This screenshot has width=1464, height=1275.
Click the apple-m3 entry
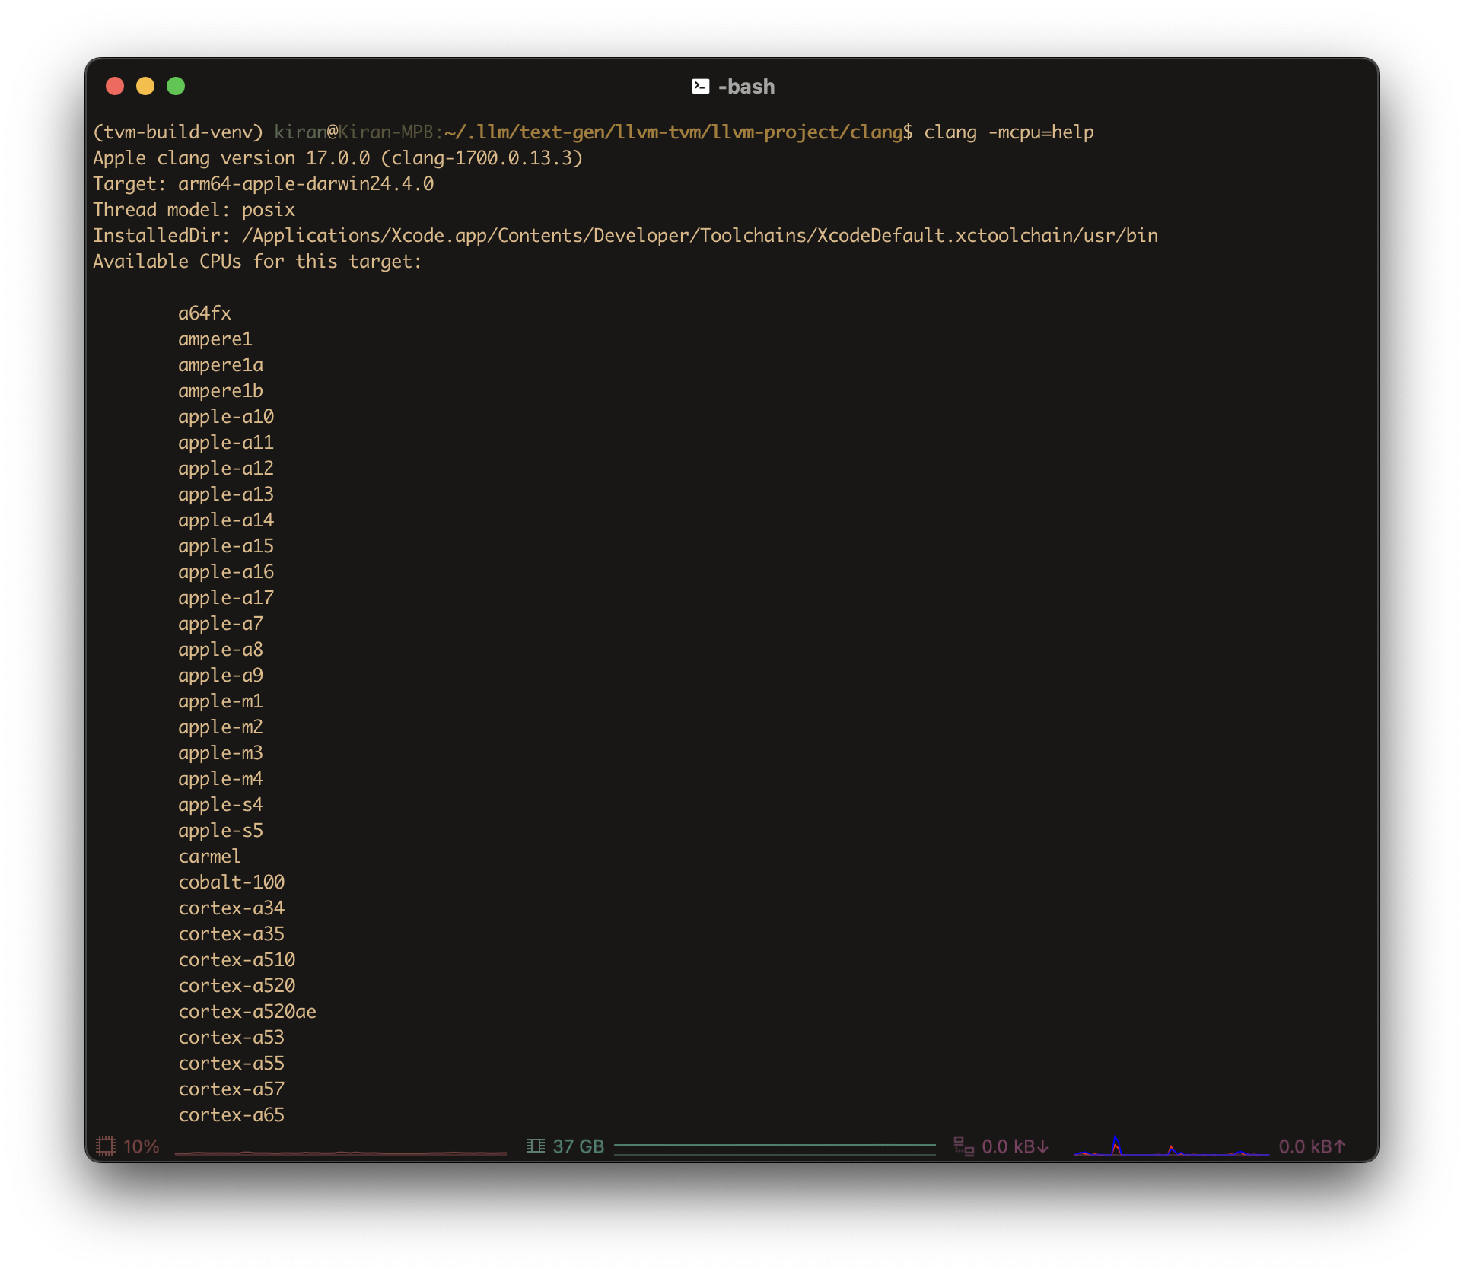[221, 753]
